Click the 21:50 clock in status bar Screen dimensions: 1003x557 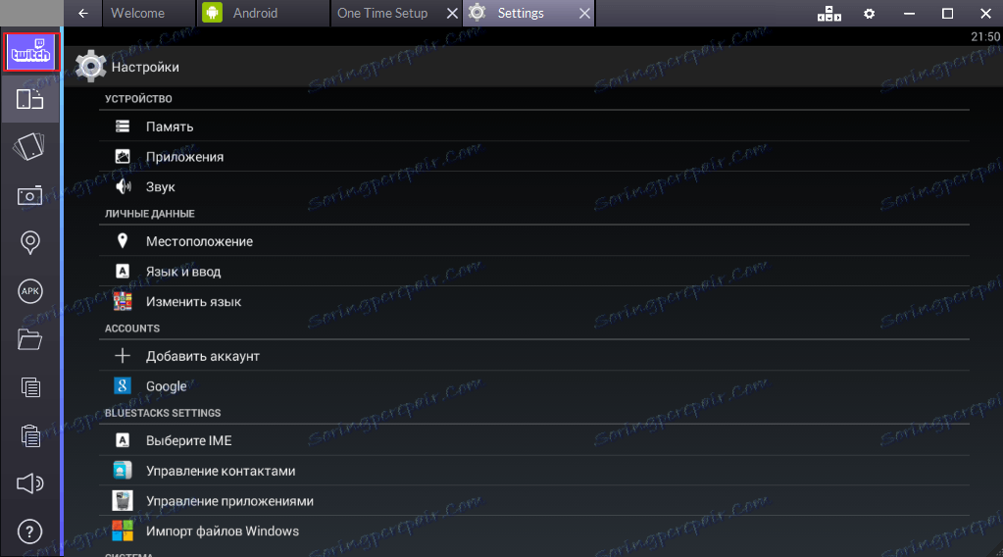pos(985,36)
